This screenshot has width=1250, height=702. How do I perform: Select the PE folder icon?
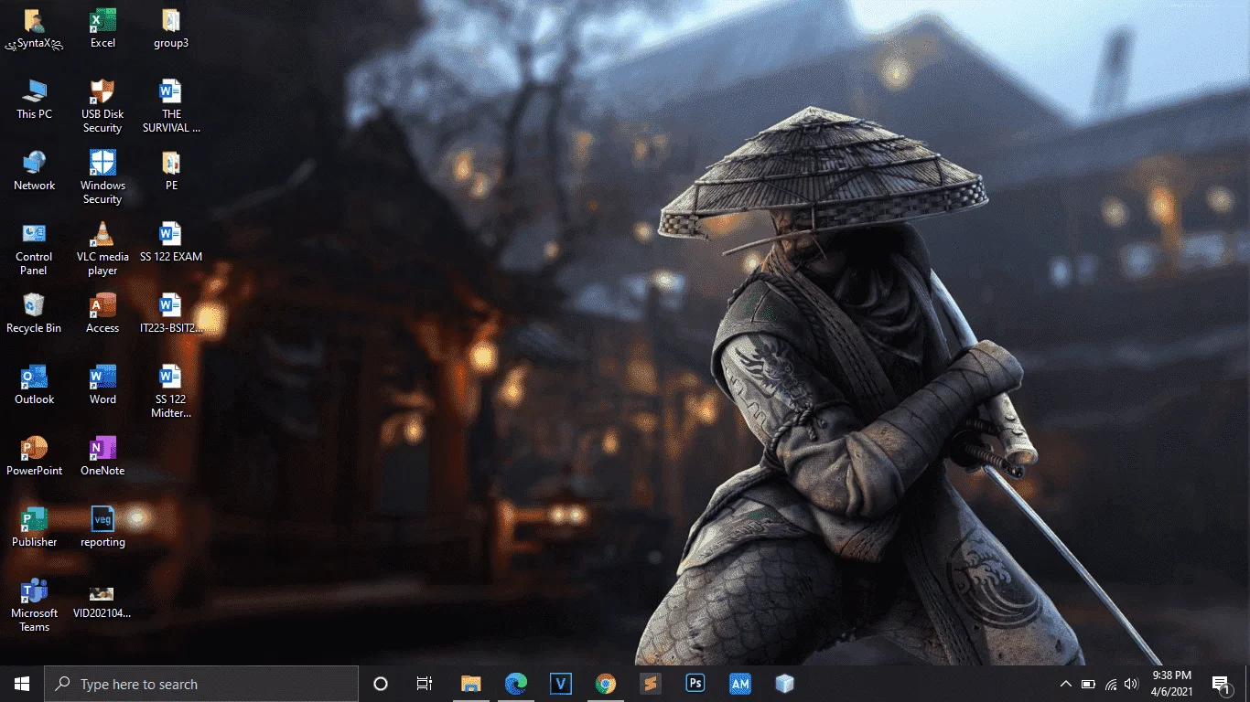coord(171,172)
